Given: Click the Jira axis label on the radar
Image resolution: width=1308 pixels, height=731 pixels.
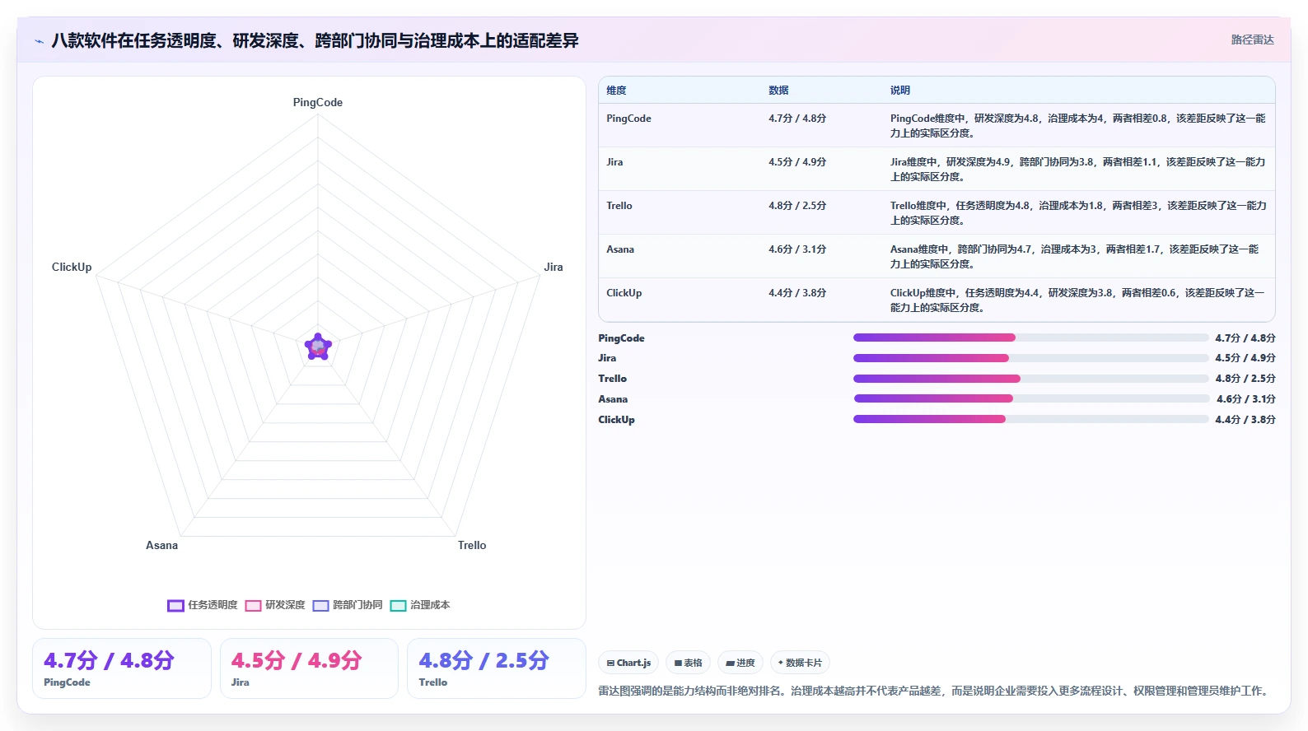Looking at the screenshot, I should point(554,268).
